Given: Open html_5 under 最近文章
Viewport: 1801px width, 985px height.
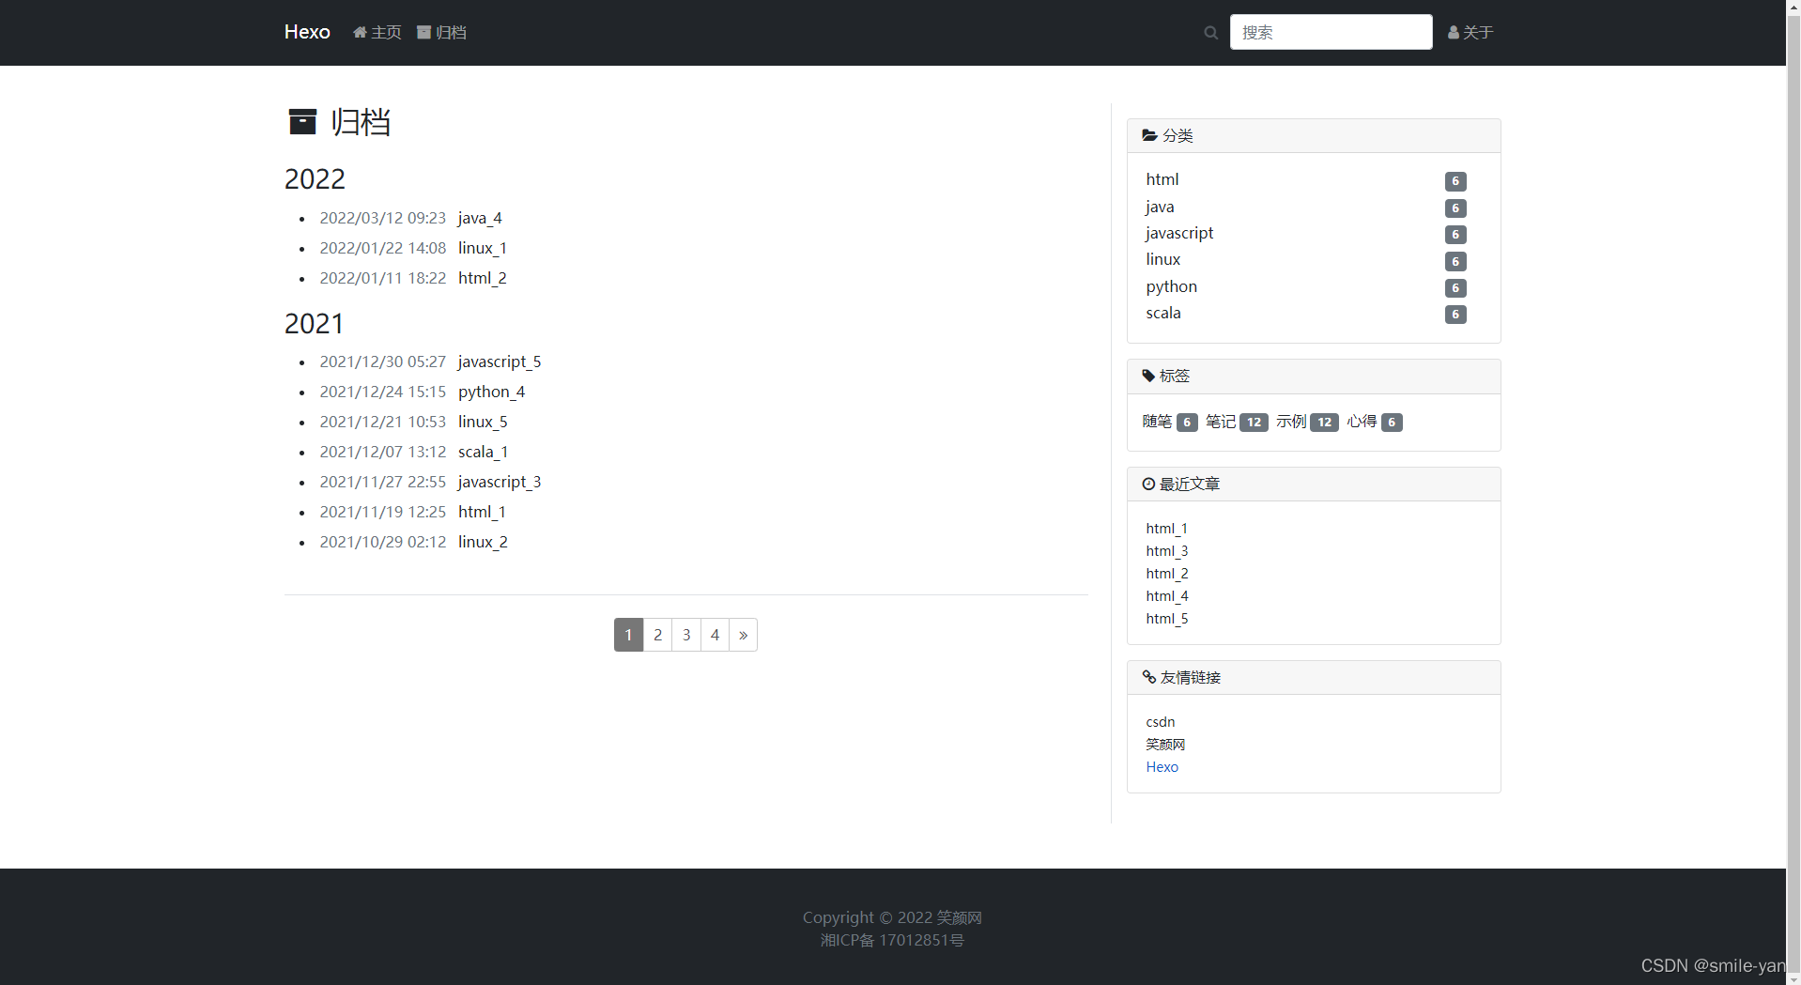Looking at the screenshot, I should pos(1166,619).
